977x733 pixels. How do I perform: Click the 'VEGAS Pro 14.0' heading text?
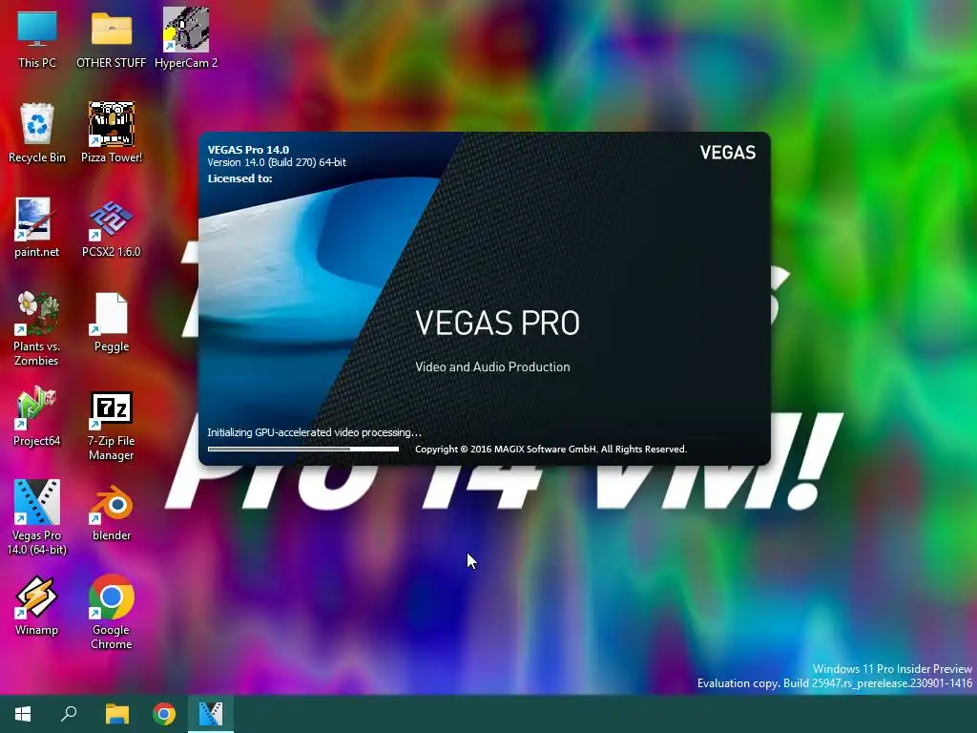(x=248, y=150)
